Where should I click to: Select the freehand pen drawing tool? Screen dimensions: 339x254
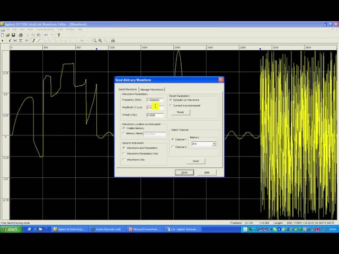click(33, 41)
